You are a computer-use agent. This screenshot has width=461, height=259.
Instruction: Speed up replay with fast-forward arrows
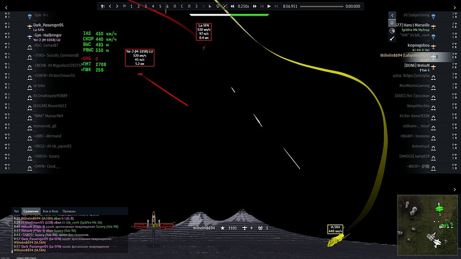point(254,6)
